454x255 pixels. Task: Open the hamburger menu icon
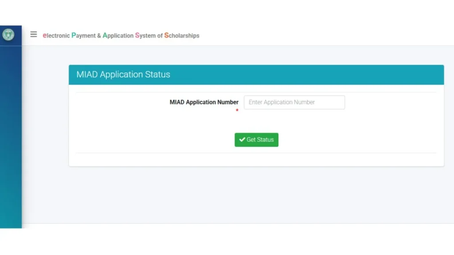pos(34,35)
